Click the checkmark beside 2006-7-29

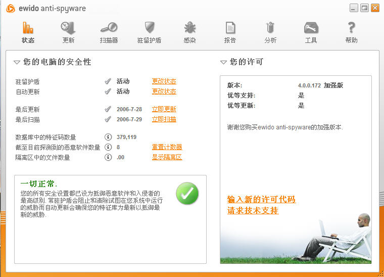coord(108,119)
